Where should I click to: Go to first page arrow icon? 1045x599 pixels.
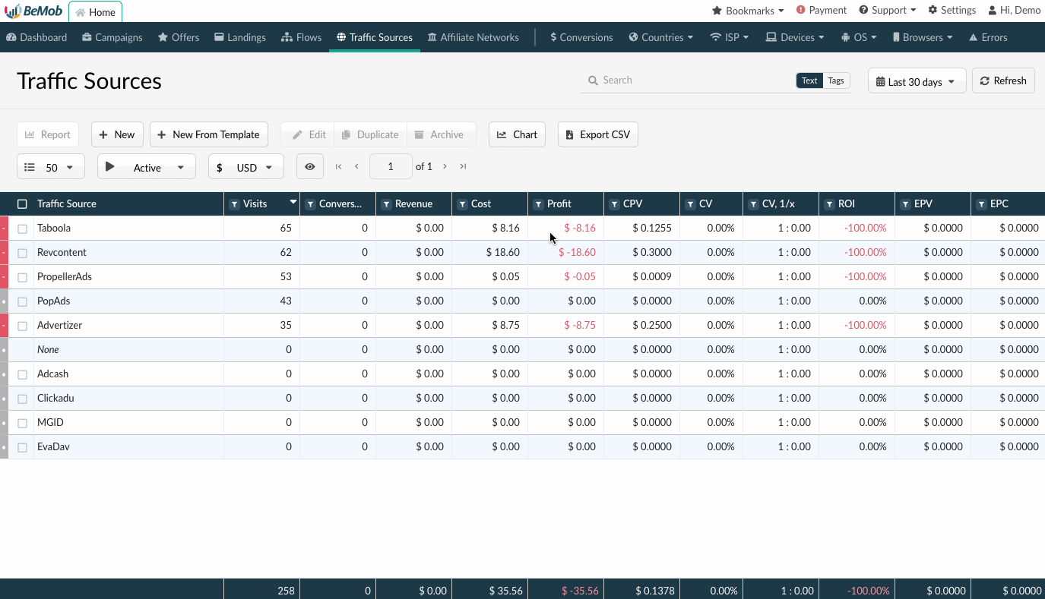(338, 166)
